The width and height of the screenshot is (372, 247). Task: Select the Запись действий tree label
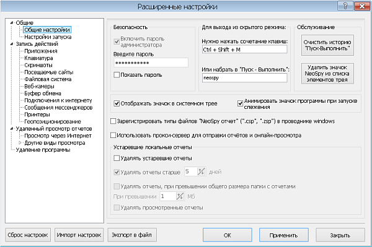pyautogui.click(x=37, y=44)
